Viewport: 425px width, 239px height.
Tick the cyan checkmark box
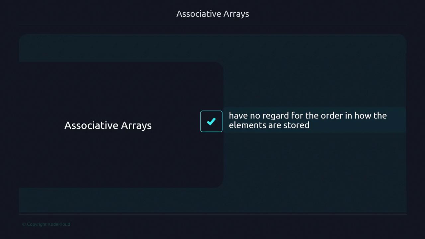(x=211, y=121)
